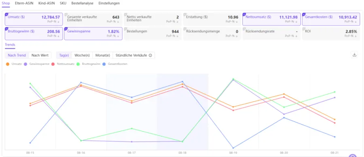The image size is (364, 157).
Task: Check the Netto verkaufte Einheiten card box
Action: [125, 15]
